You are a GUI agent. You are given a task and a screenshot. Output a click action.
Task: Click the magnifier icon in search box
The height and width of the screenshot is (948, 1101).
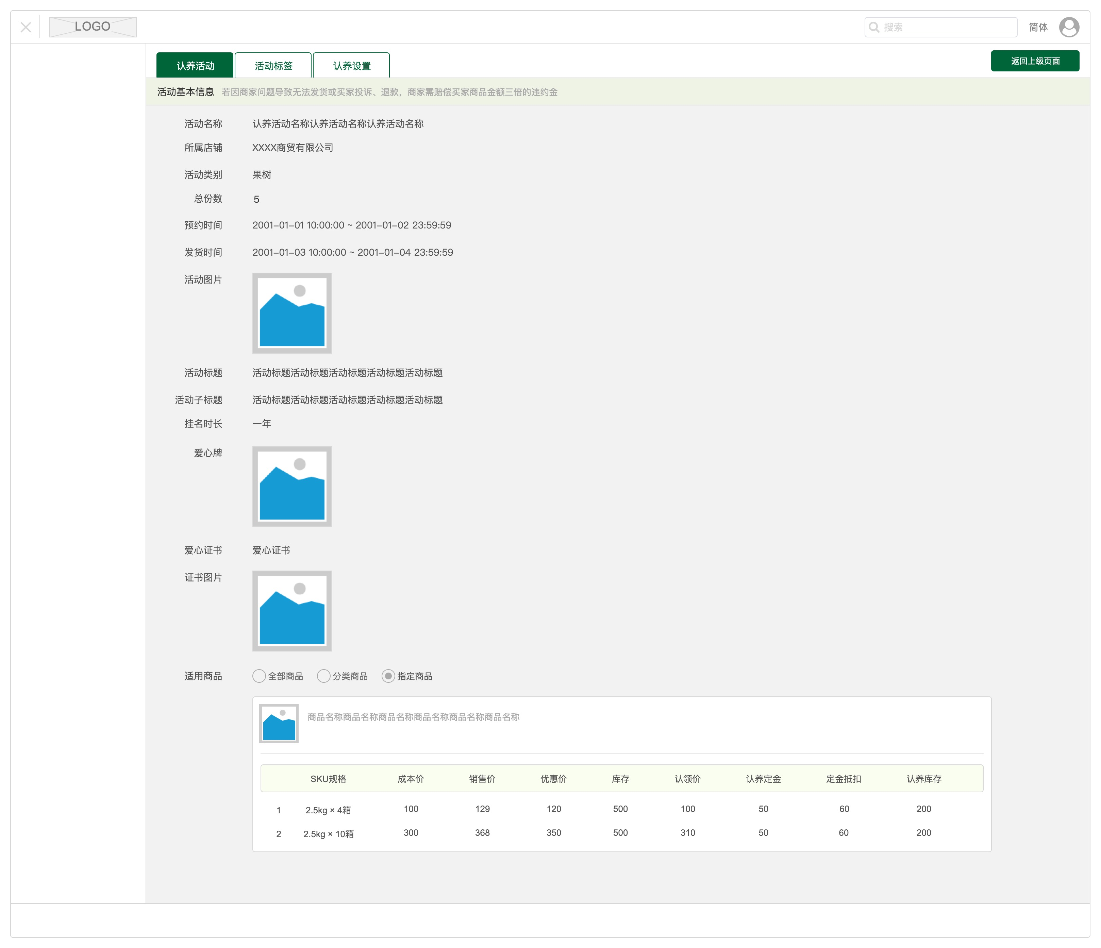(x=873, y=27)
